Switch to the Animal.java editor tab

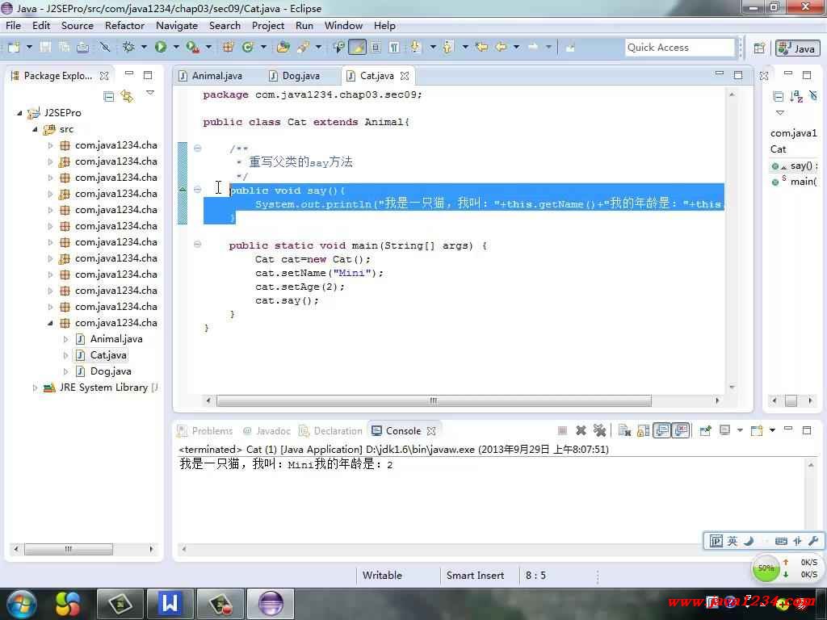[x=216, y=76]
